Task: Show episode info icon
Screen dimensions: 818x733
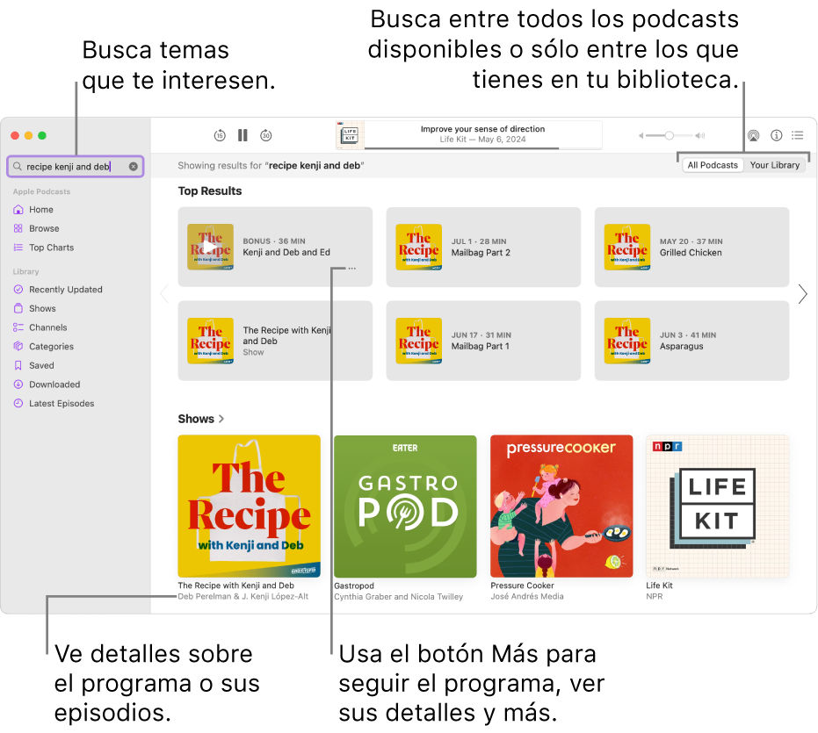Action: click(x=776, y=135)
